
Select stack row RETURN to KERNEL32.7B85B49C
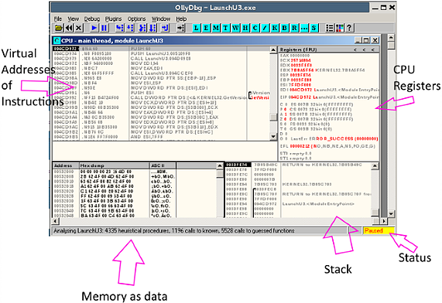pos(298,165)
